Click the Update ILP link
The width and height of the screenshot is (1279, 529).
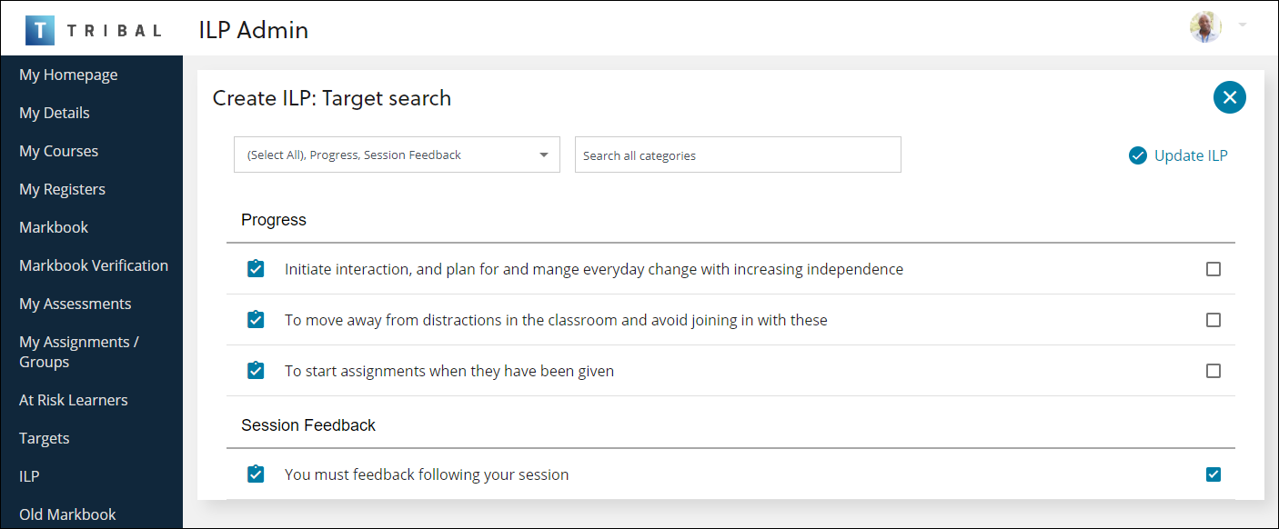pyautogui.click(x=1190, y=155)
